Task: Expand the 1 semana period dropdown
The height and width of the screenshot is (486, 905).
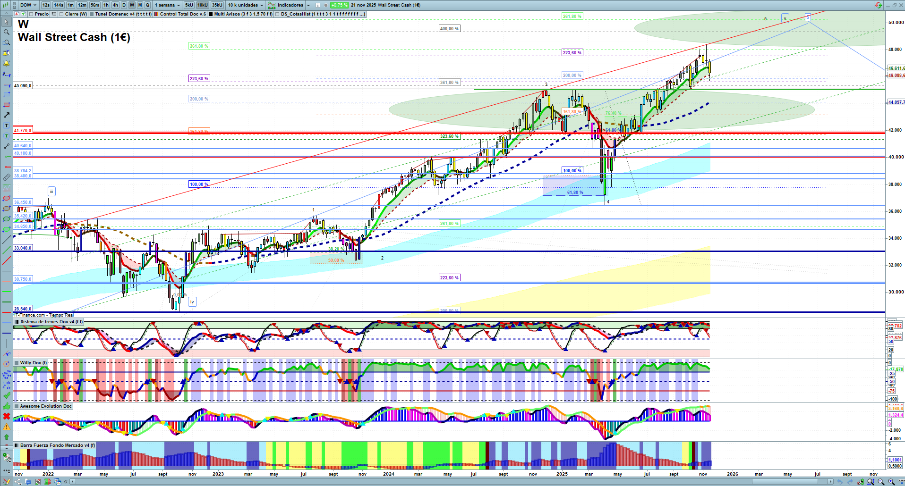Action: [167, 5]
